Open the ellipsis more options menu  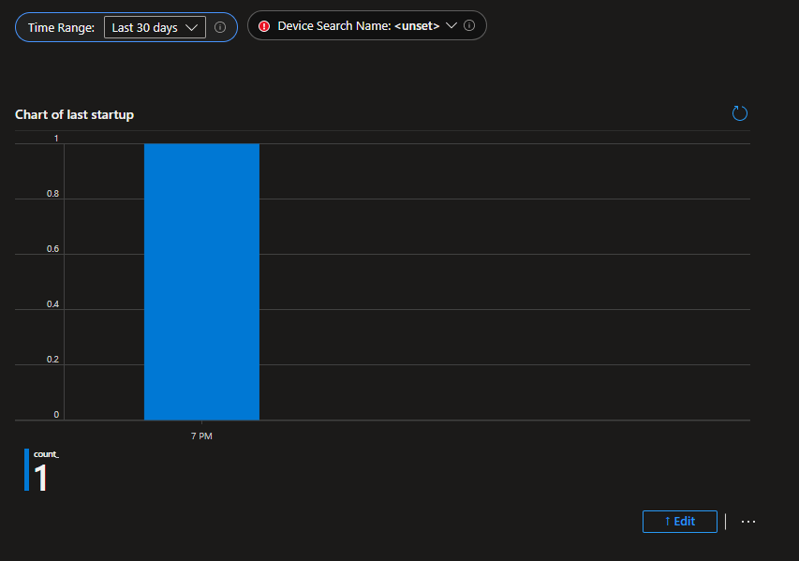pos(747,522)
